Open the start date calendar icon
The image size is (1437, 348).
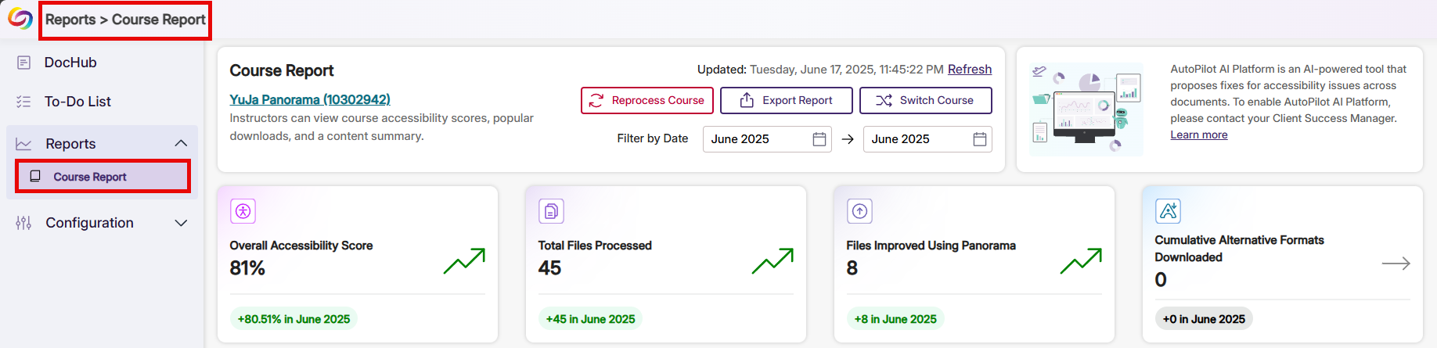click(x=819, y=139)
